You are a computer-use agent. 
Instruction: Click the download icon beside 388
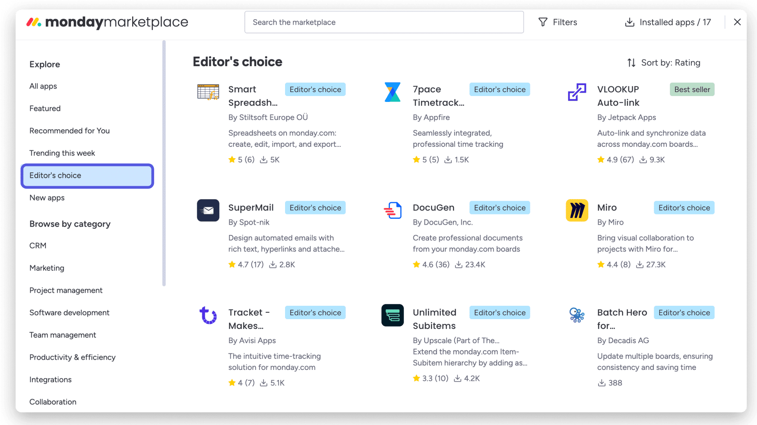coord(602,383)
